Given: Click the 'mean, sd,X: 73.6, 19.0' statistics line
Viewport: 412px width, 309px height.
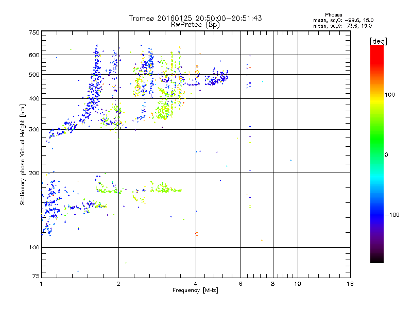Looking at the screenshot, I should coord(342,26).
